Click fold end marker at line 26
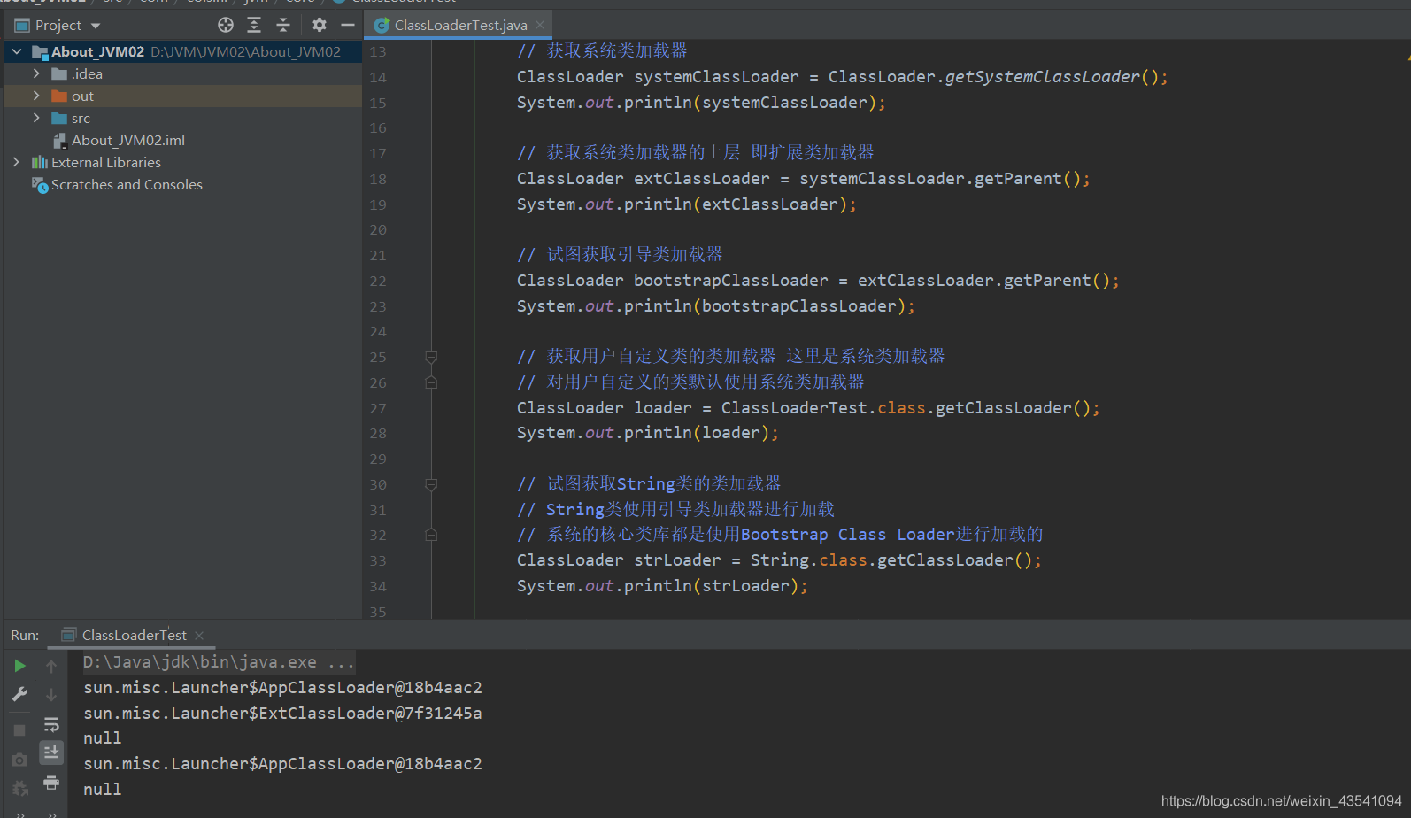The height and width of the screenshot is (818, 1411). pyautogui.click(x=431, y=382)
